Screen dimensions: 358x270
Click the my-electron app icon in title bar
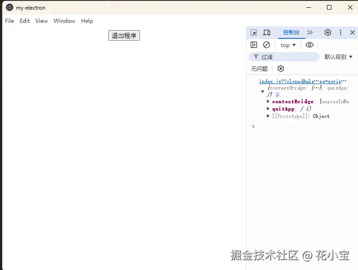point(9,7)
